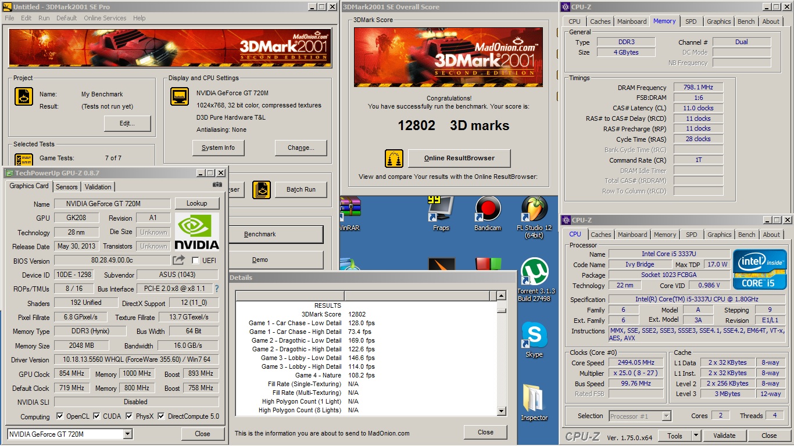Click the Intel Core i5 logo in CPU-Z

tap(760, 269)
